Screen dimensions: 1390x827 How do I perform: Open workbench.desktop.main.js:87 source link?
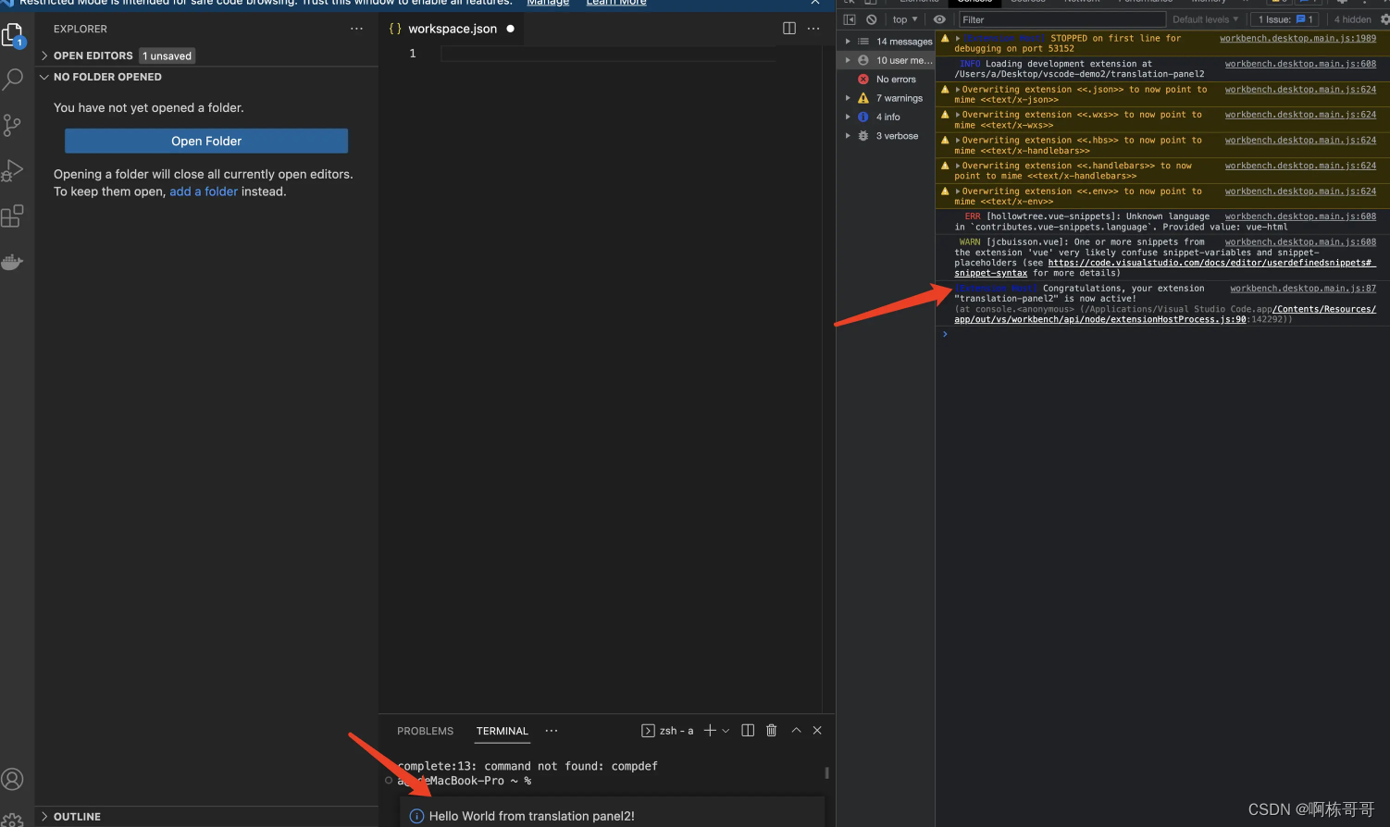pyautogui.click(x=1303, y=289)
